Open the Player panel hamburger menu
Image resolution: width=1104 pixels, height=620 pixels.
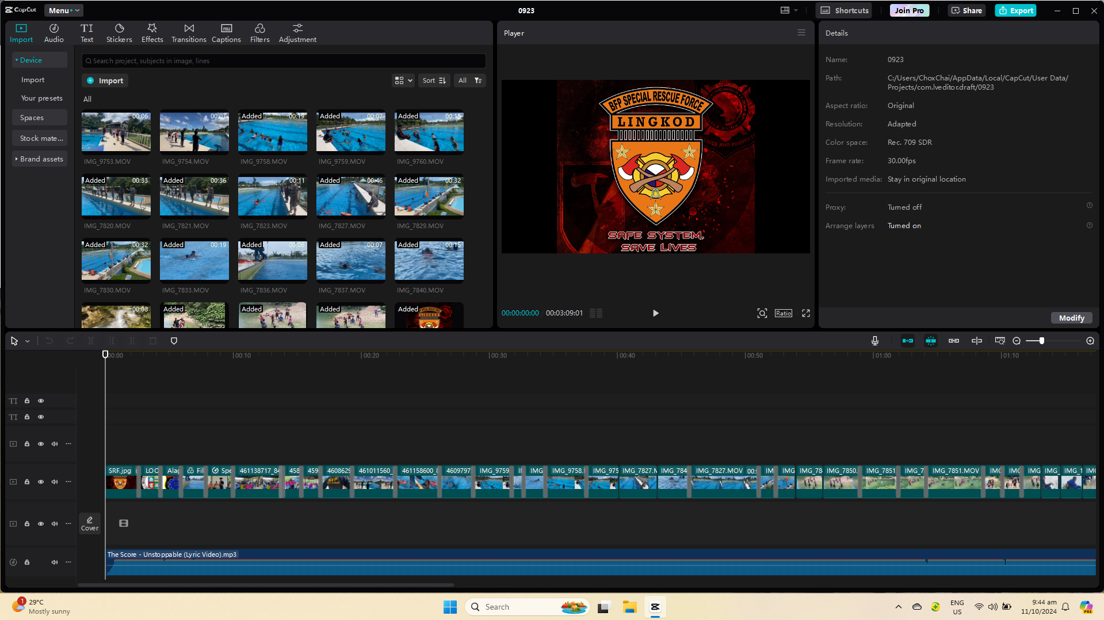(801, 33)
